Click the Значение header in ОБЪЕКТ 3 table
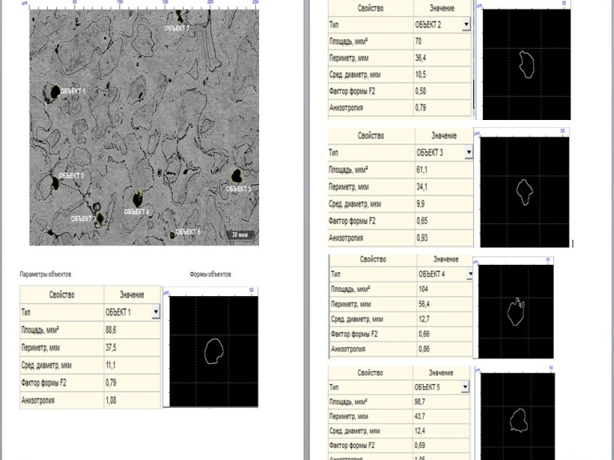614x460 pixels. click(x=444, y=135)
